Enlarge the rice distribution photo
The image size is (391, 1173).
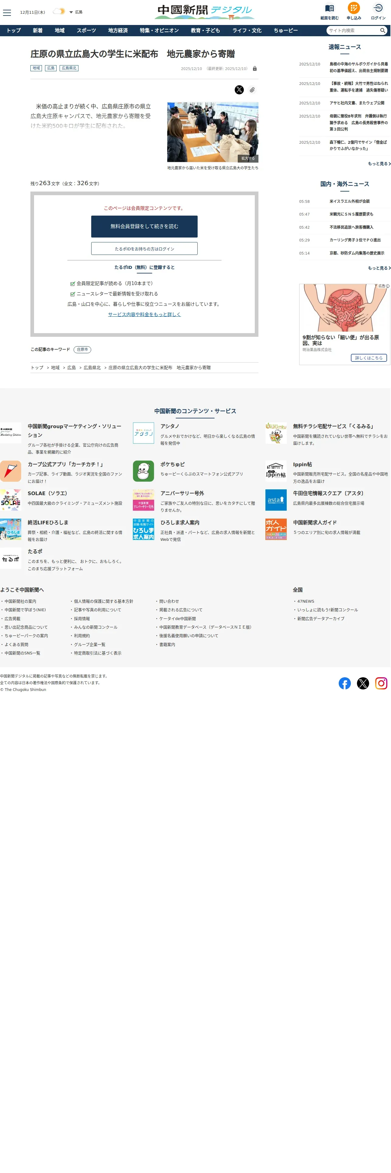(213, 132)
